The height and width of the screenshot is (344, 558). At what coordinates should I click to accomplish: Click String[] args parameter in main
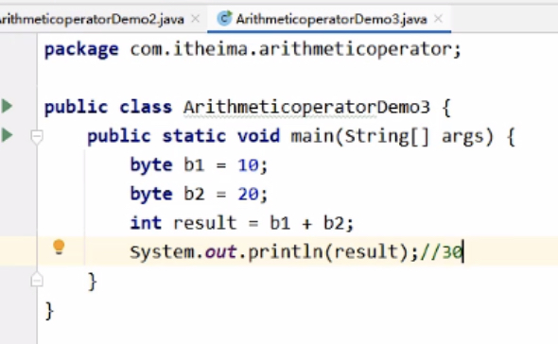(x=418, y=136)
